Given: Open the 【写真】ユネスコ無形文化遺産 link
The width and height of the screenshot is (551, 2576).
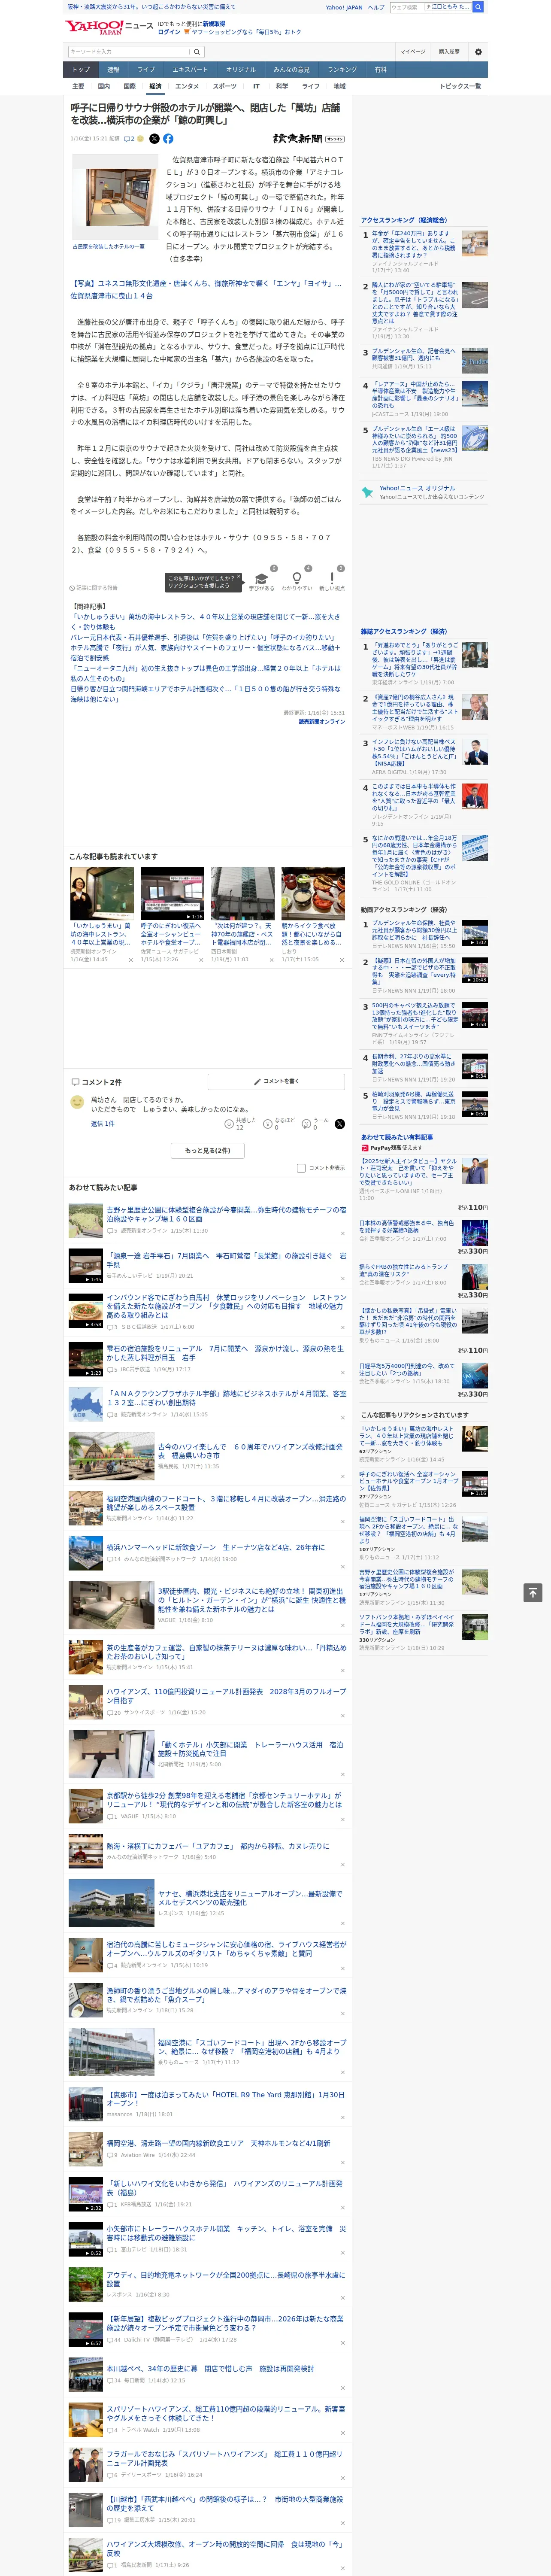Looking at the screenshot, I should (x=207, y=289).
